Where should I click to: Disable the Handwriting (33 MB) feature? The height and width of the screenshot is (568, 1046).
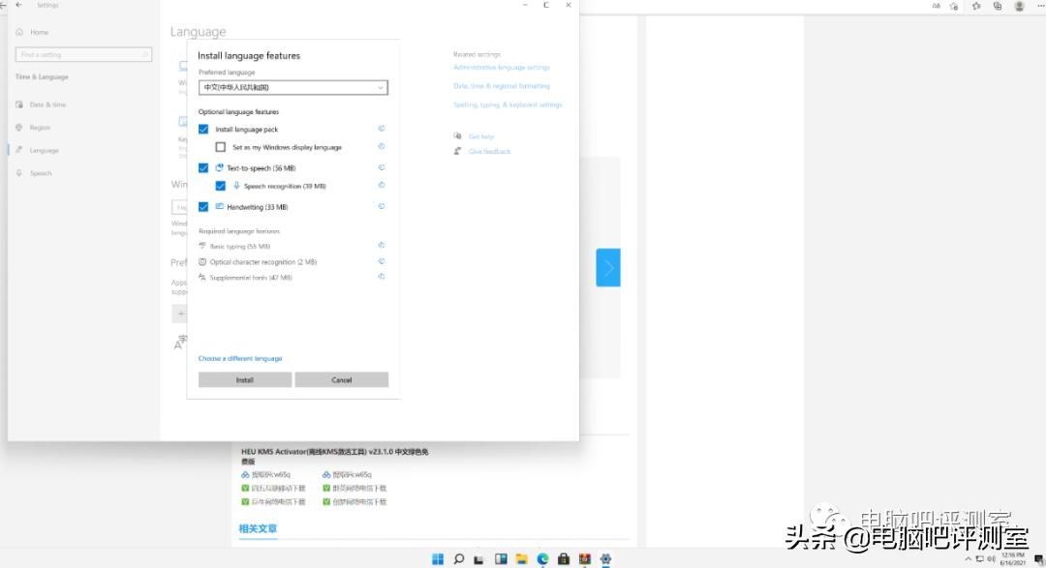click(203, 206)
